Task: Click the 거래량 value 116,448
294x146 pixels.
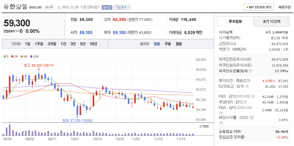Action: pyautogui.click(x=188, y=20)
